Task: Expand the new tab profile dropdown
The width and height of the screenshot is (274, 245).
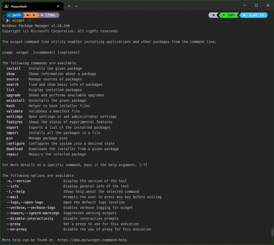Action: click(x=76, y=6)
